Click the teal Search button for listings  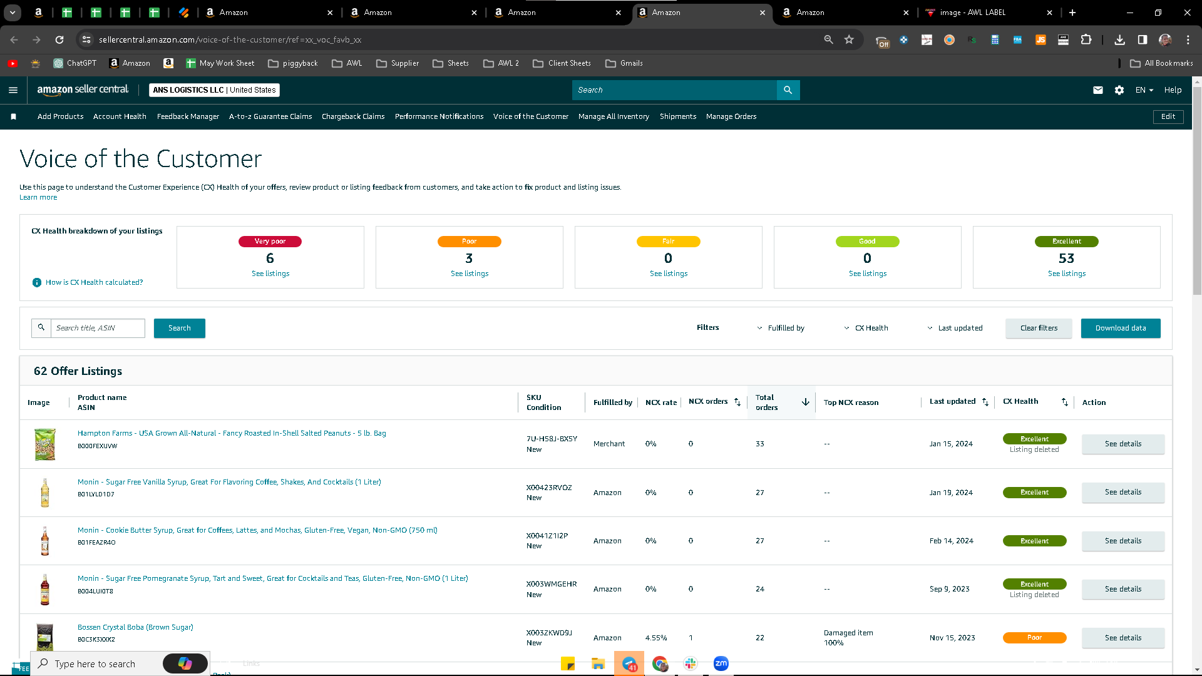tap(180, 328)
